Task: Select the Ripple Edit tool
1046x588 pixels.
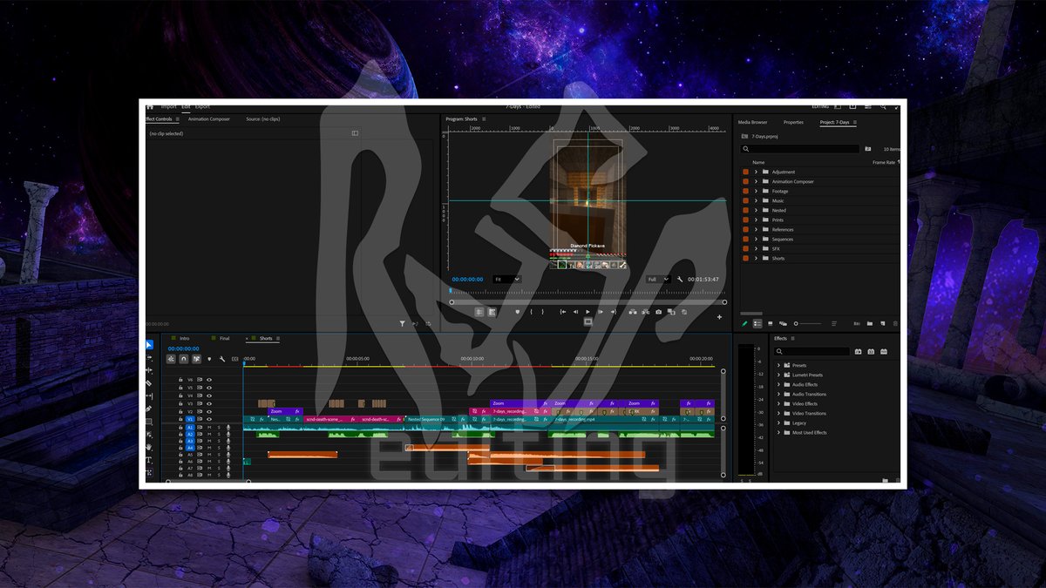Action: point(149,370)
